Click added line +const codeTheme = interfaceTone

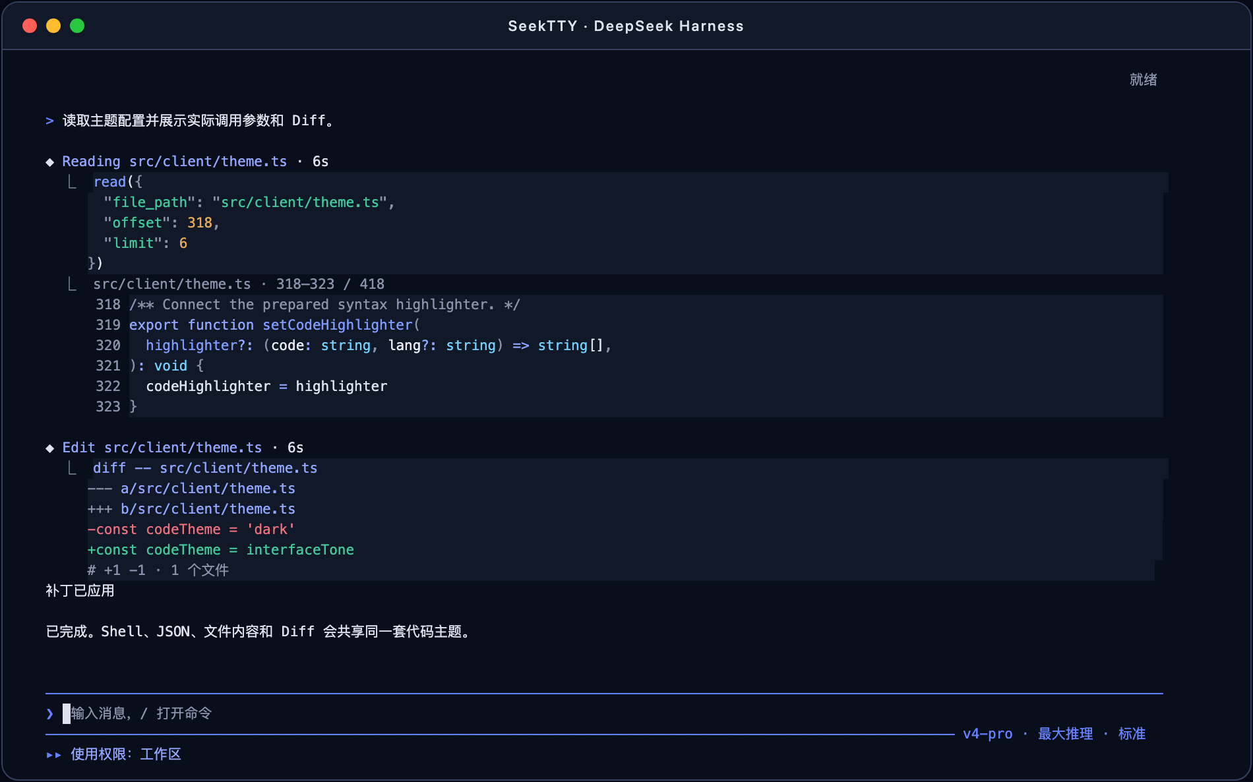click(221, 550)
